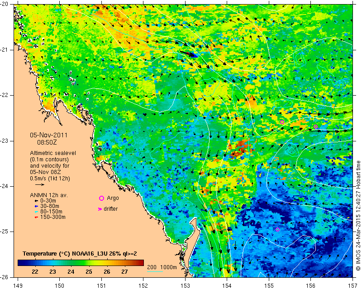Image resolution: width=362 pixels, height=290 pixels.
Task: Click the latitude axis label -25
Action: (5, 232)
